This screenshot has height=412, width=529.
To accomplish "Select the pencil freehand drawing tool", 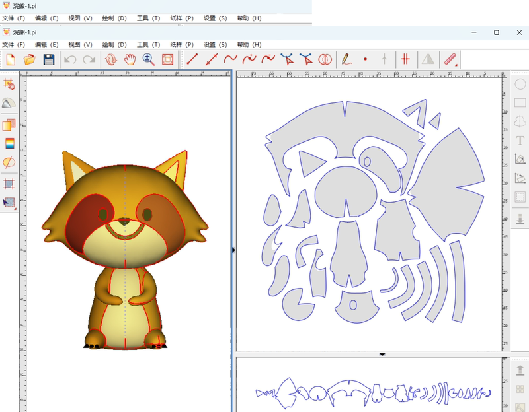I will (x=346, y=59).
